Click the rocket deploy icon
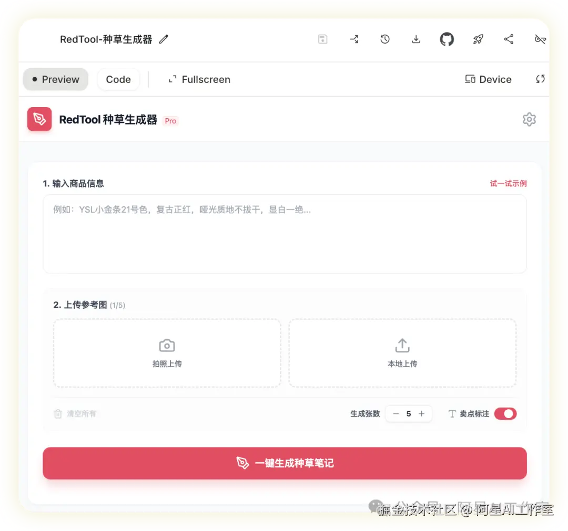The width and height of the screenshot is (568, 531). [478, 39]
